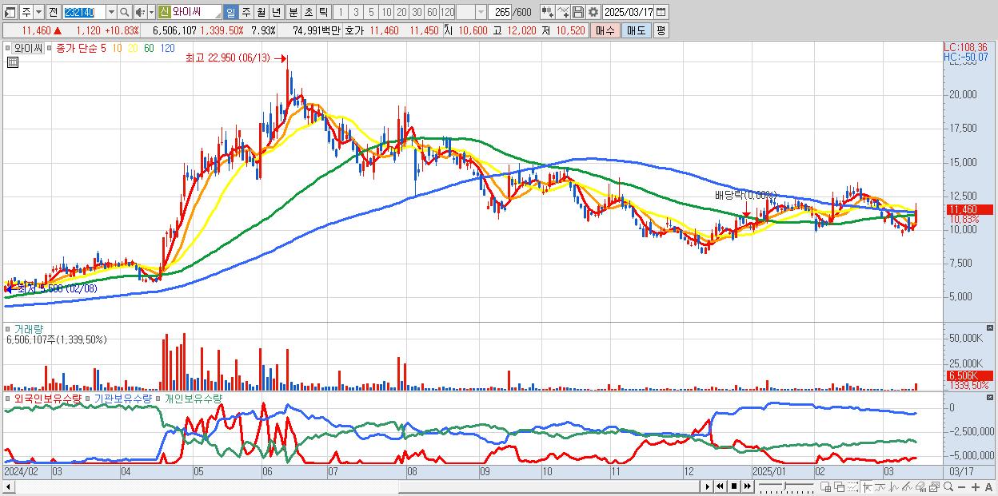The image size is (998, 496).
Task: Click the 전 (all) button
Action: 53,12
